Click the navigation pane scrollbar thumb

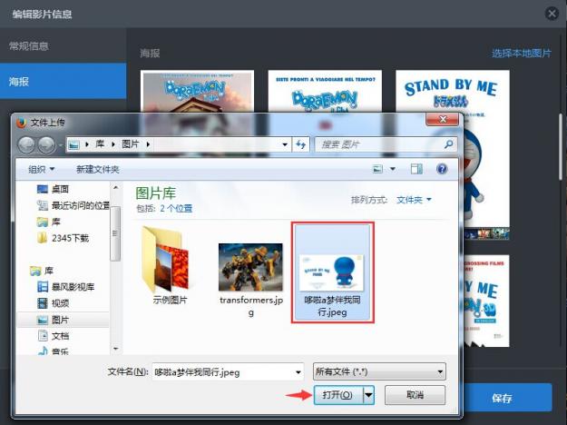coord(115,233)
